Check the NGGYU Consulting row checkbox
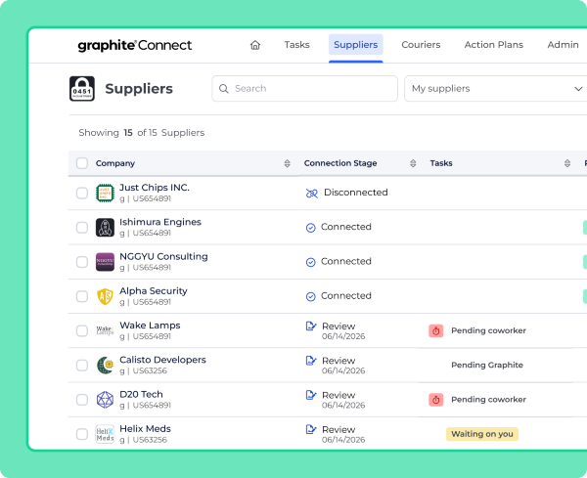 [x=82, y=262]
